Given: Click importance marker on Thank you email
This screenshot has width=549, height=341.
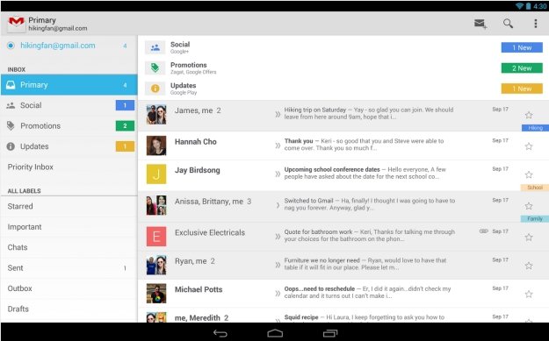Looking at the screenshot, I should (278, 146).
